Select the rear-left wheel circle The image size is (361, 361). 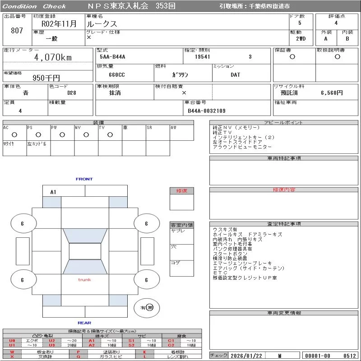point(22,280)
